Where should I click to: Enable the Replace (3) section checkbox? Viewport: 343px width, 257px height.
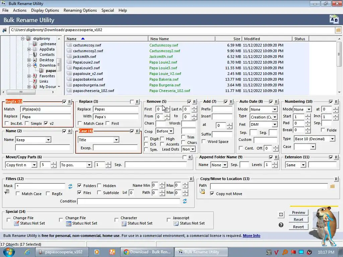pos(132,102)
